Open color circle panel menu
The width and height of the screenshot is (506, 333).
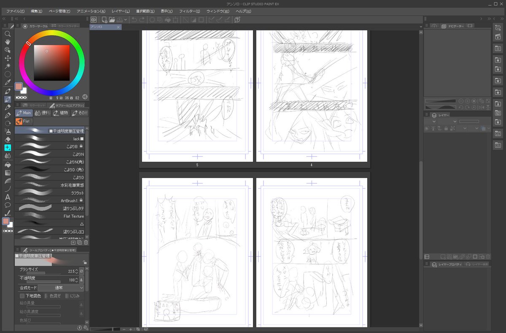(18, 26)
